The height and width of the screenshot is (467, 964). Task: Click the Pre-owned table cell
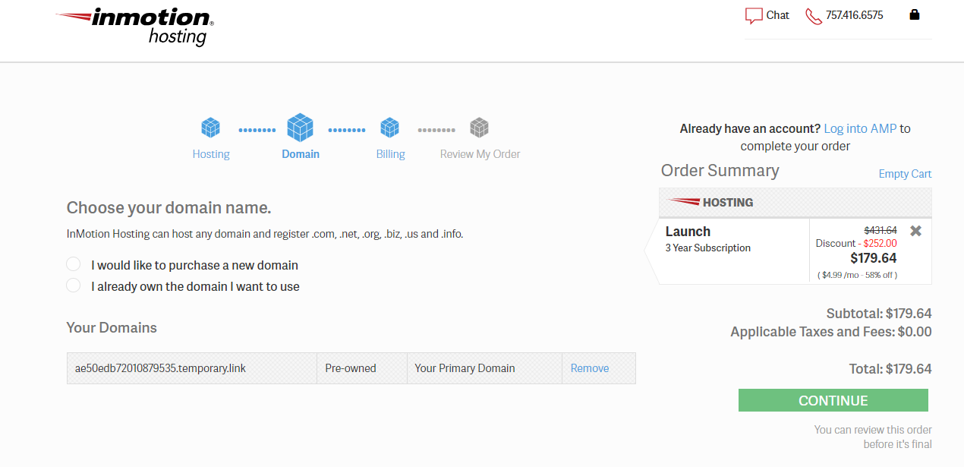tap(362, 368)
